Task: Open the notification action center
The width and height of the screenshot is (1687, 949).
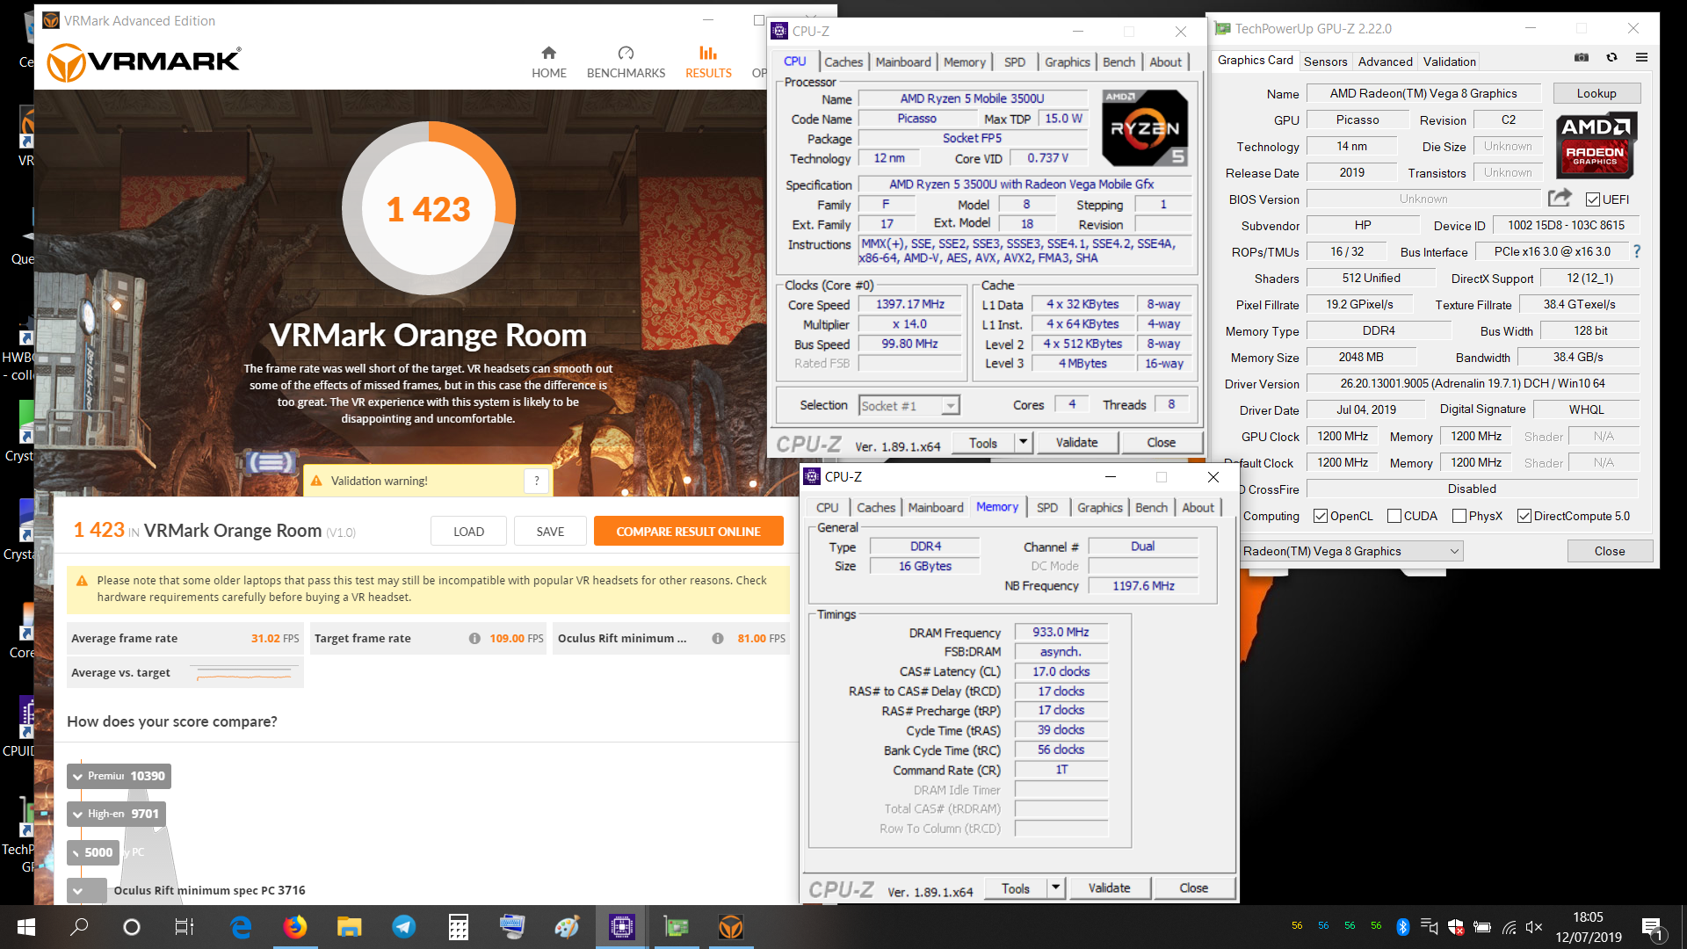Action: click(x=1652, y=927)
